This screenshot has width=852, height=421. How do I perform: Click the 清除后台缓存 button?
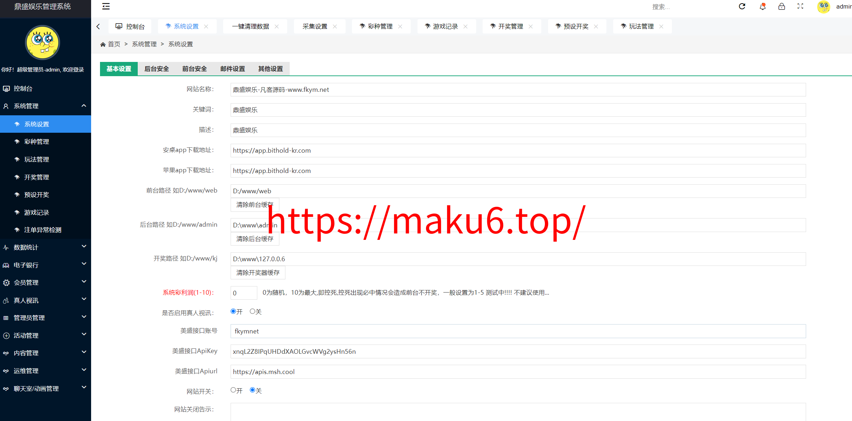[x=255, y=239]
